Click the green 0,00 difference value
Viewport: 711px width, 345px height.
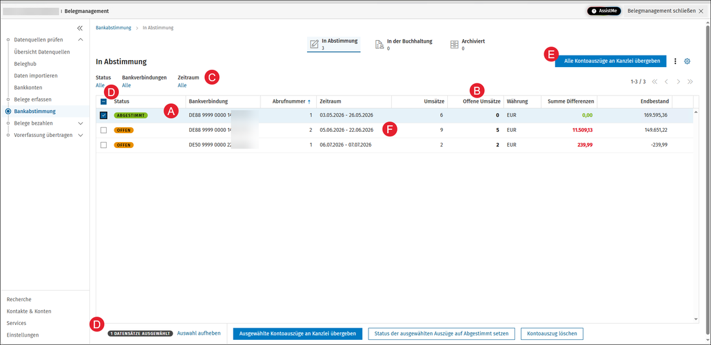(x=587, y=116)
